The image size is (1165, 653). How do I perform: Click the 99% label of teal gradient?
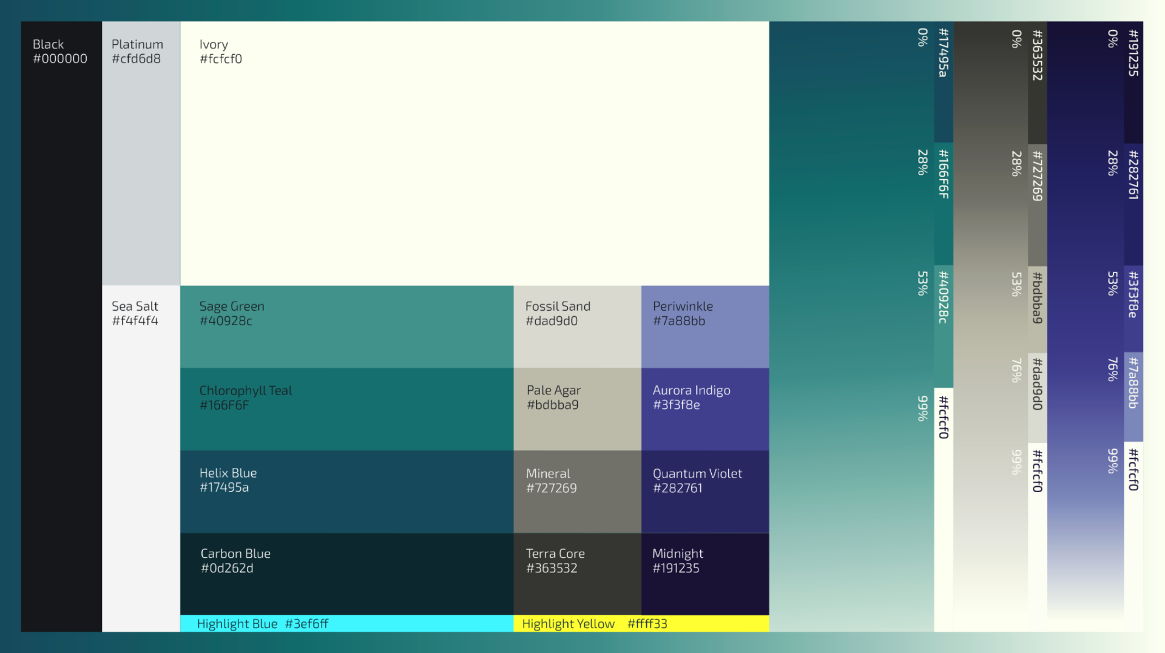[x=923, y=408]
